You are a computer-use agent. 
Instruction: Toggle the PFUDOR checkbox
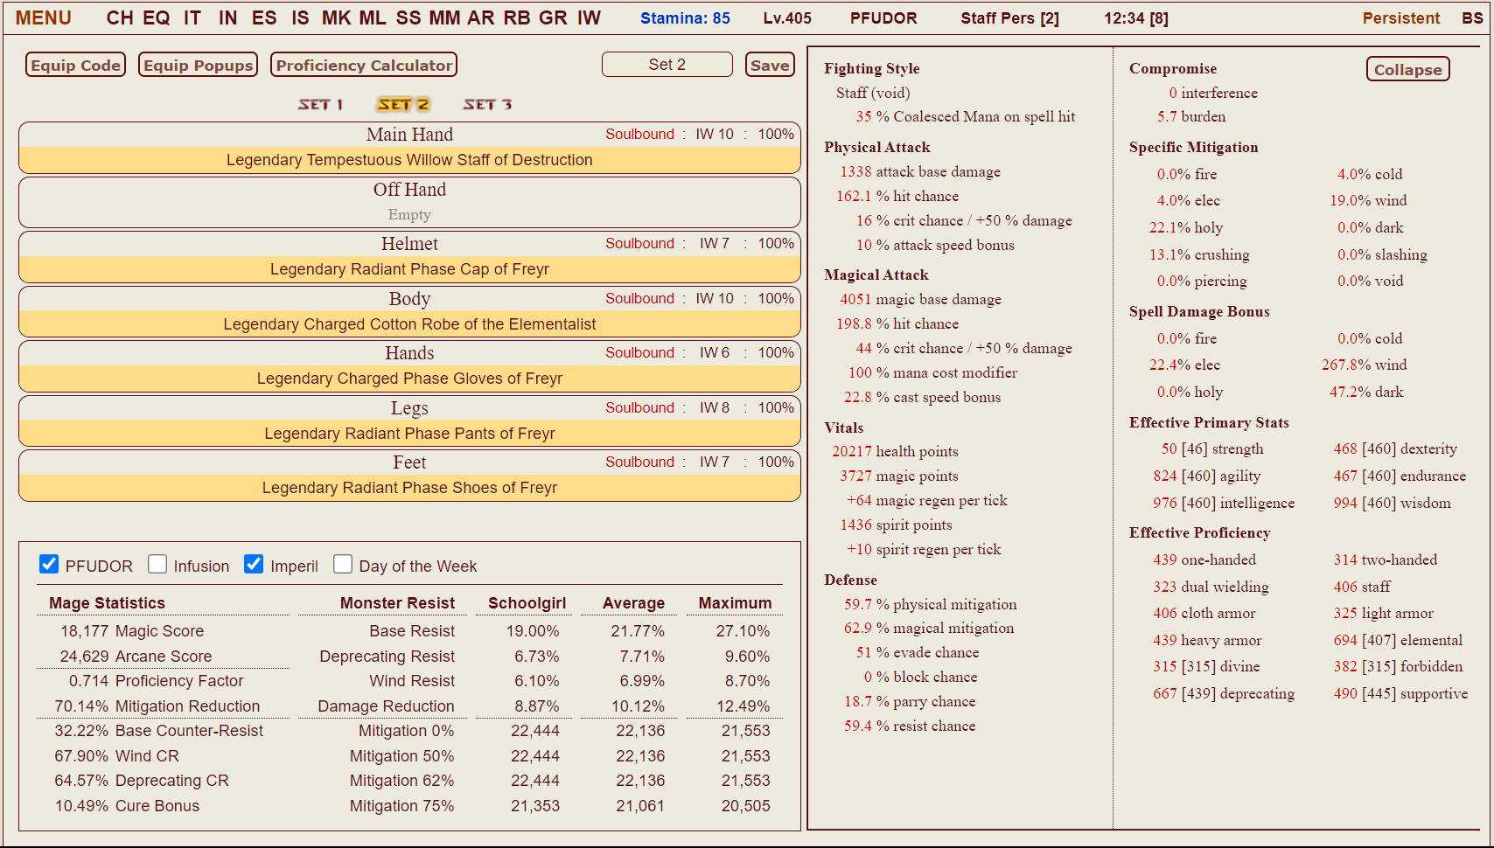pos(49,564)
